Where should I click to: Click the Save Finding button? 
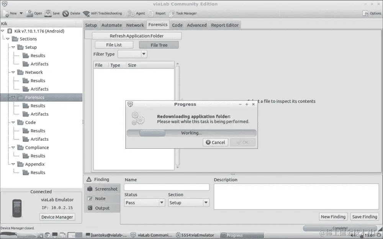365,217
